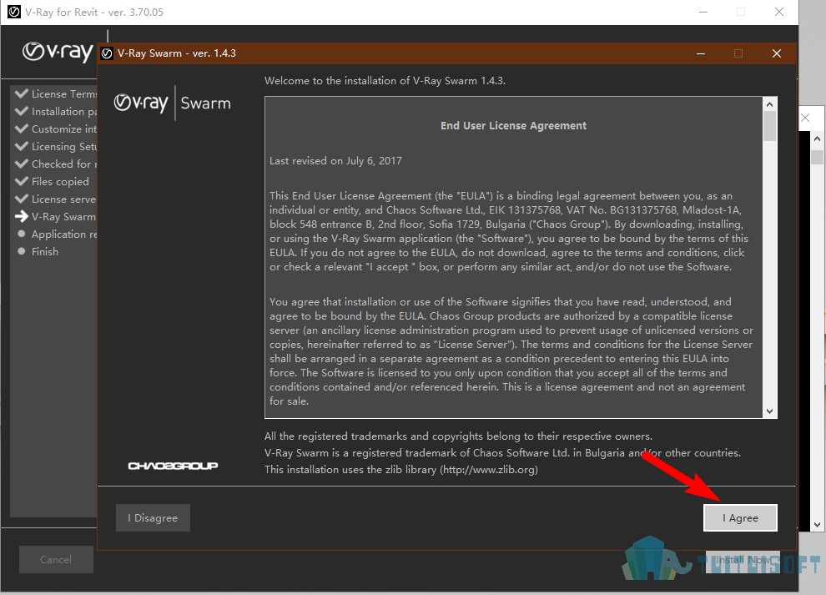Viewport: 826px width, 595px height.
Task: Select the Checked for step in the sidebar
Action: [x=64, y=164]
